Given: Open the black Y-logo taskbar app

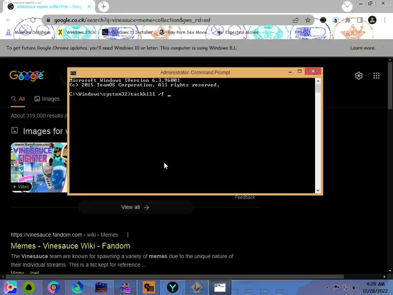Looking at the screenshot, I should (172, 287).
